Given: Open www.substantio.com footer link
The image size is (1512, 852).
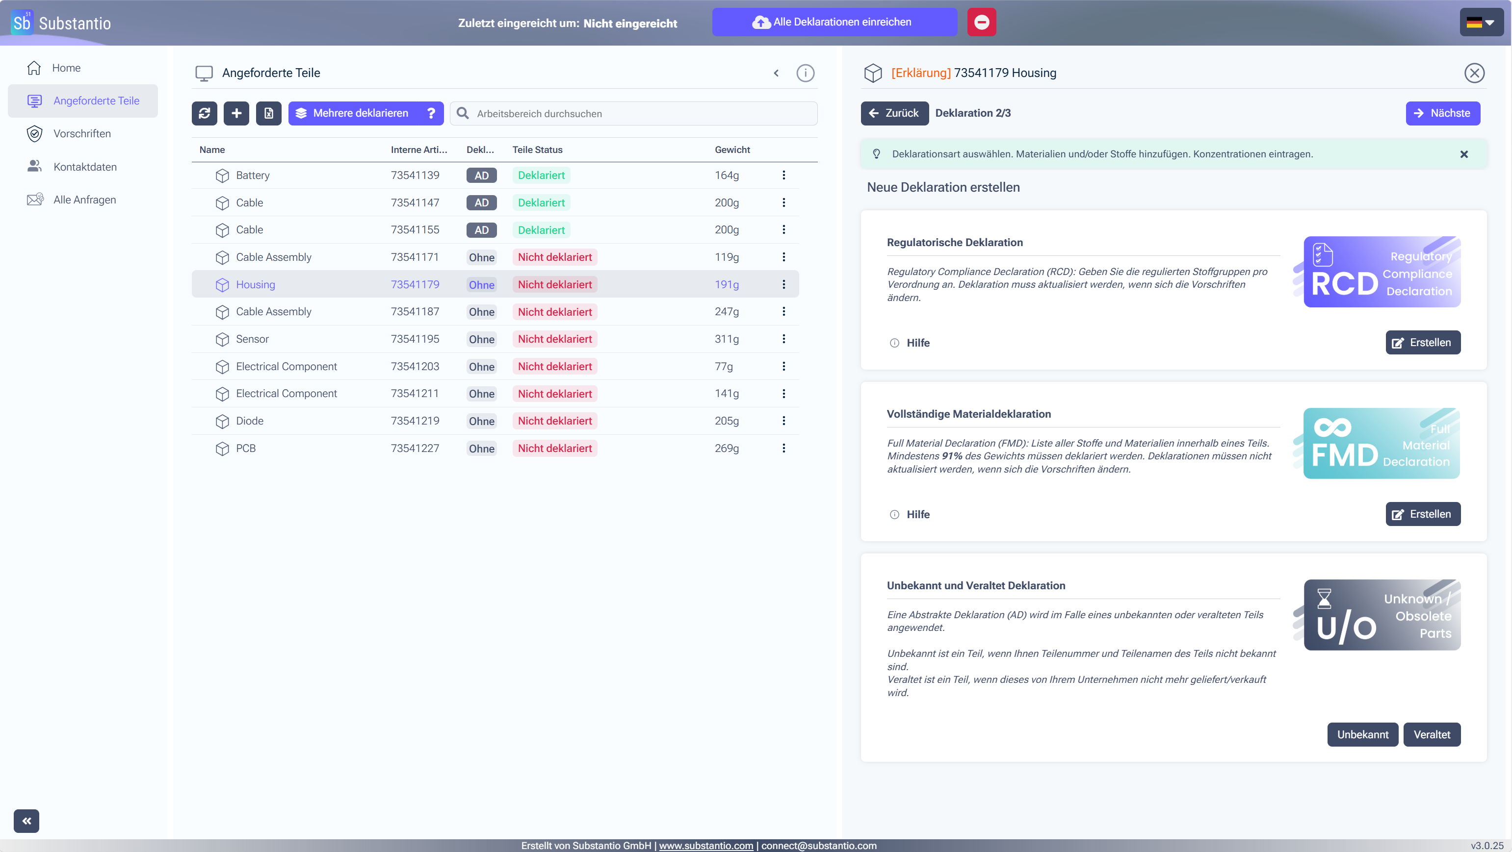Looking at the screenshot, I should pyautogui.click(x=705, y=846).
